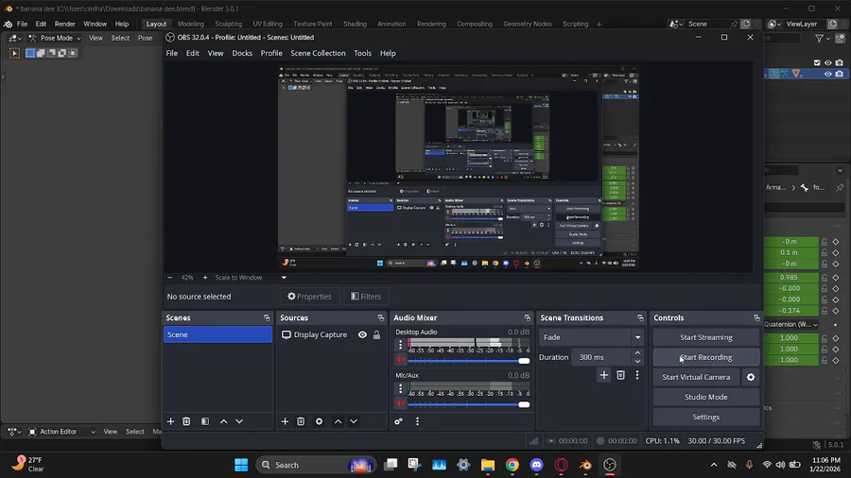Open virtual camera settings gear

tap(751, 377)
